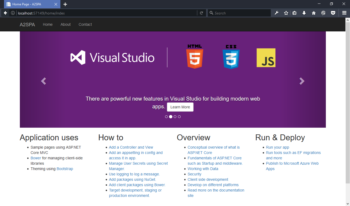
Task: Open the Security link
Action: point(194,174)
